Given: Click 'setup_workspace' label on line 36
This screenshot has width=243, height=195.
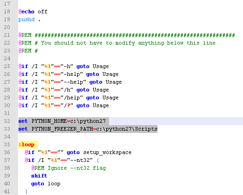Looking at the screenshot, I should click(107, 153).
